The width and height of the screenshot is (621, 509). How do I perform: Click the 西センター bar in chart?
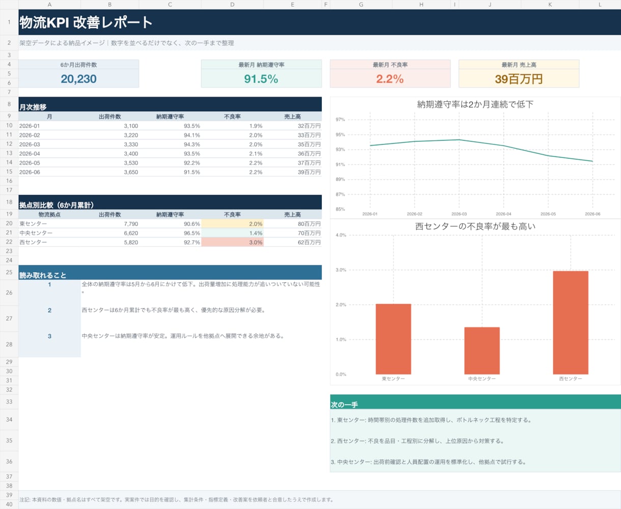(571, 323)
